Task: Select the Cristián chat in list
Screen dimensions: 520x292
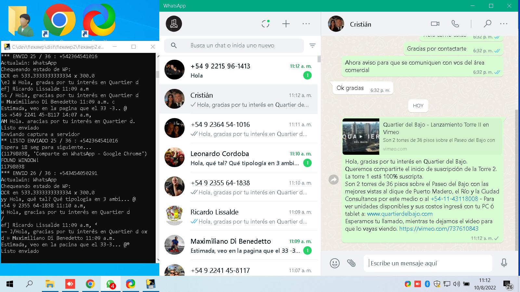Action: pos(238,99)
